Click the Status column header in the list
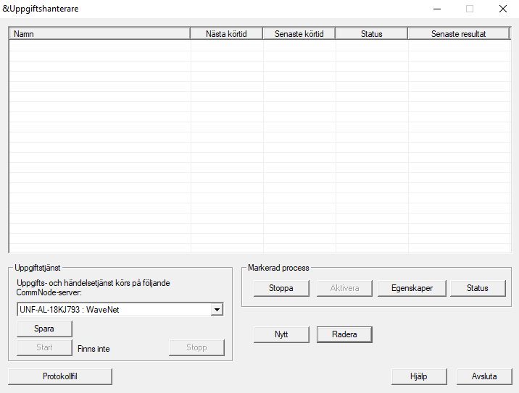 (371, 34)
